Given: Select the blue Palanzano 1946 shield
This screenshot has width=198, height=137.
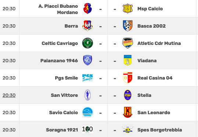Looking at the screenshot, I should [88, 60].
